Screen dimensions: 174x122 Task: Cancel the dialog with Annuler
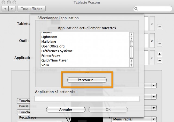click(x=66, y=110)
